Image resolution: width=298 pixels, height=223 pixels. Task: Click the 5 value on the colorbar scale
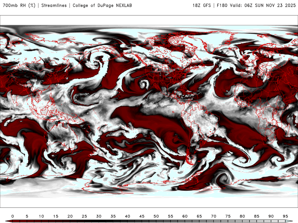[x=27, y=216]
